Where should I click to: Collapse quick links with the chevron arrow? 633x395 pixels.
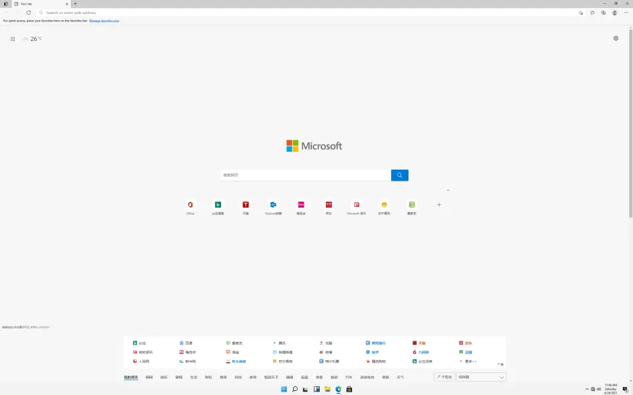(x=448, y=190)
